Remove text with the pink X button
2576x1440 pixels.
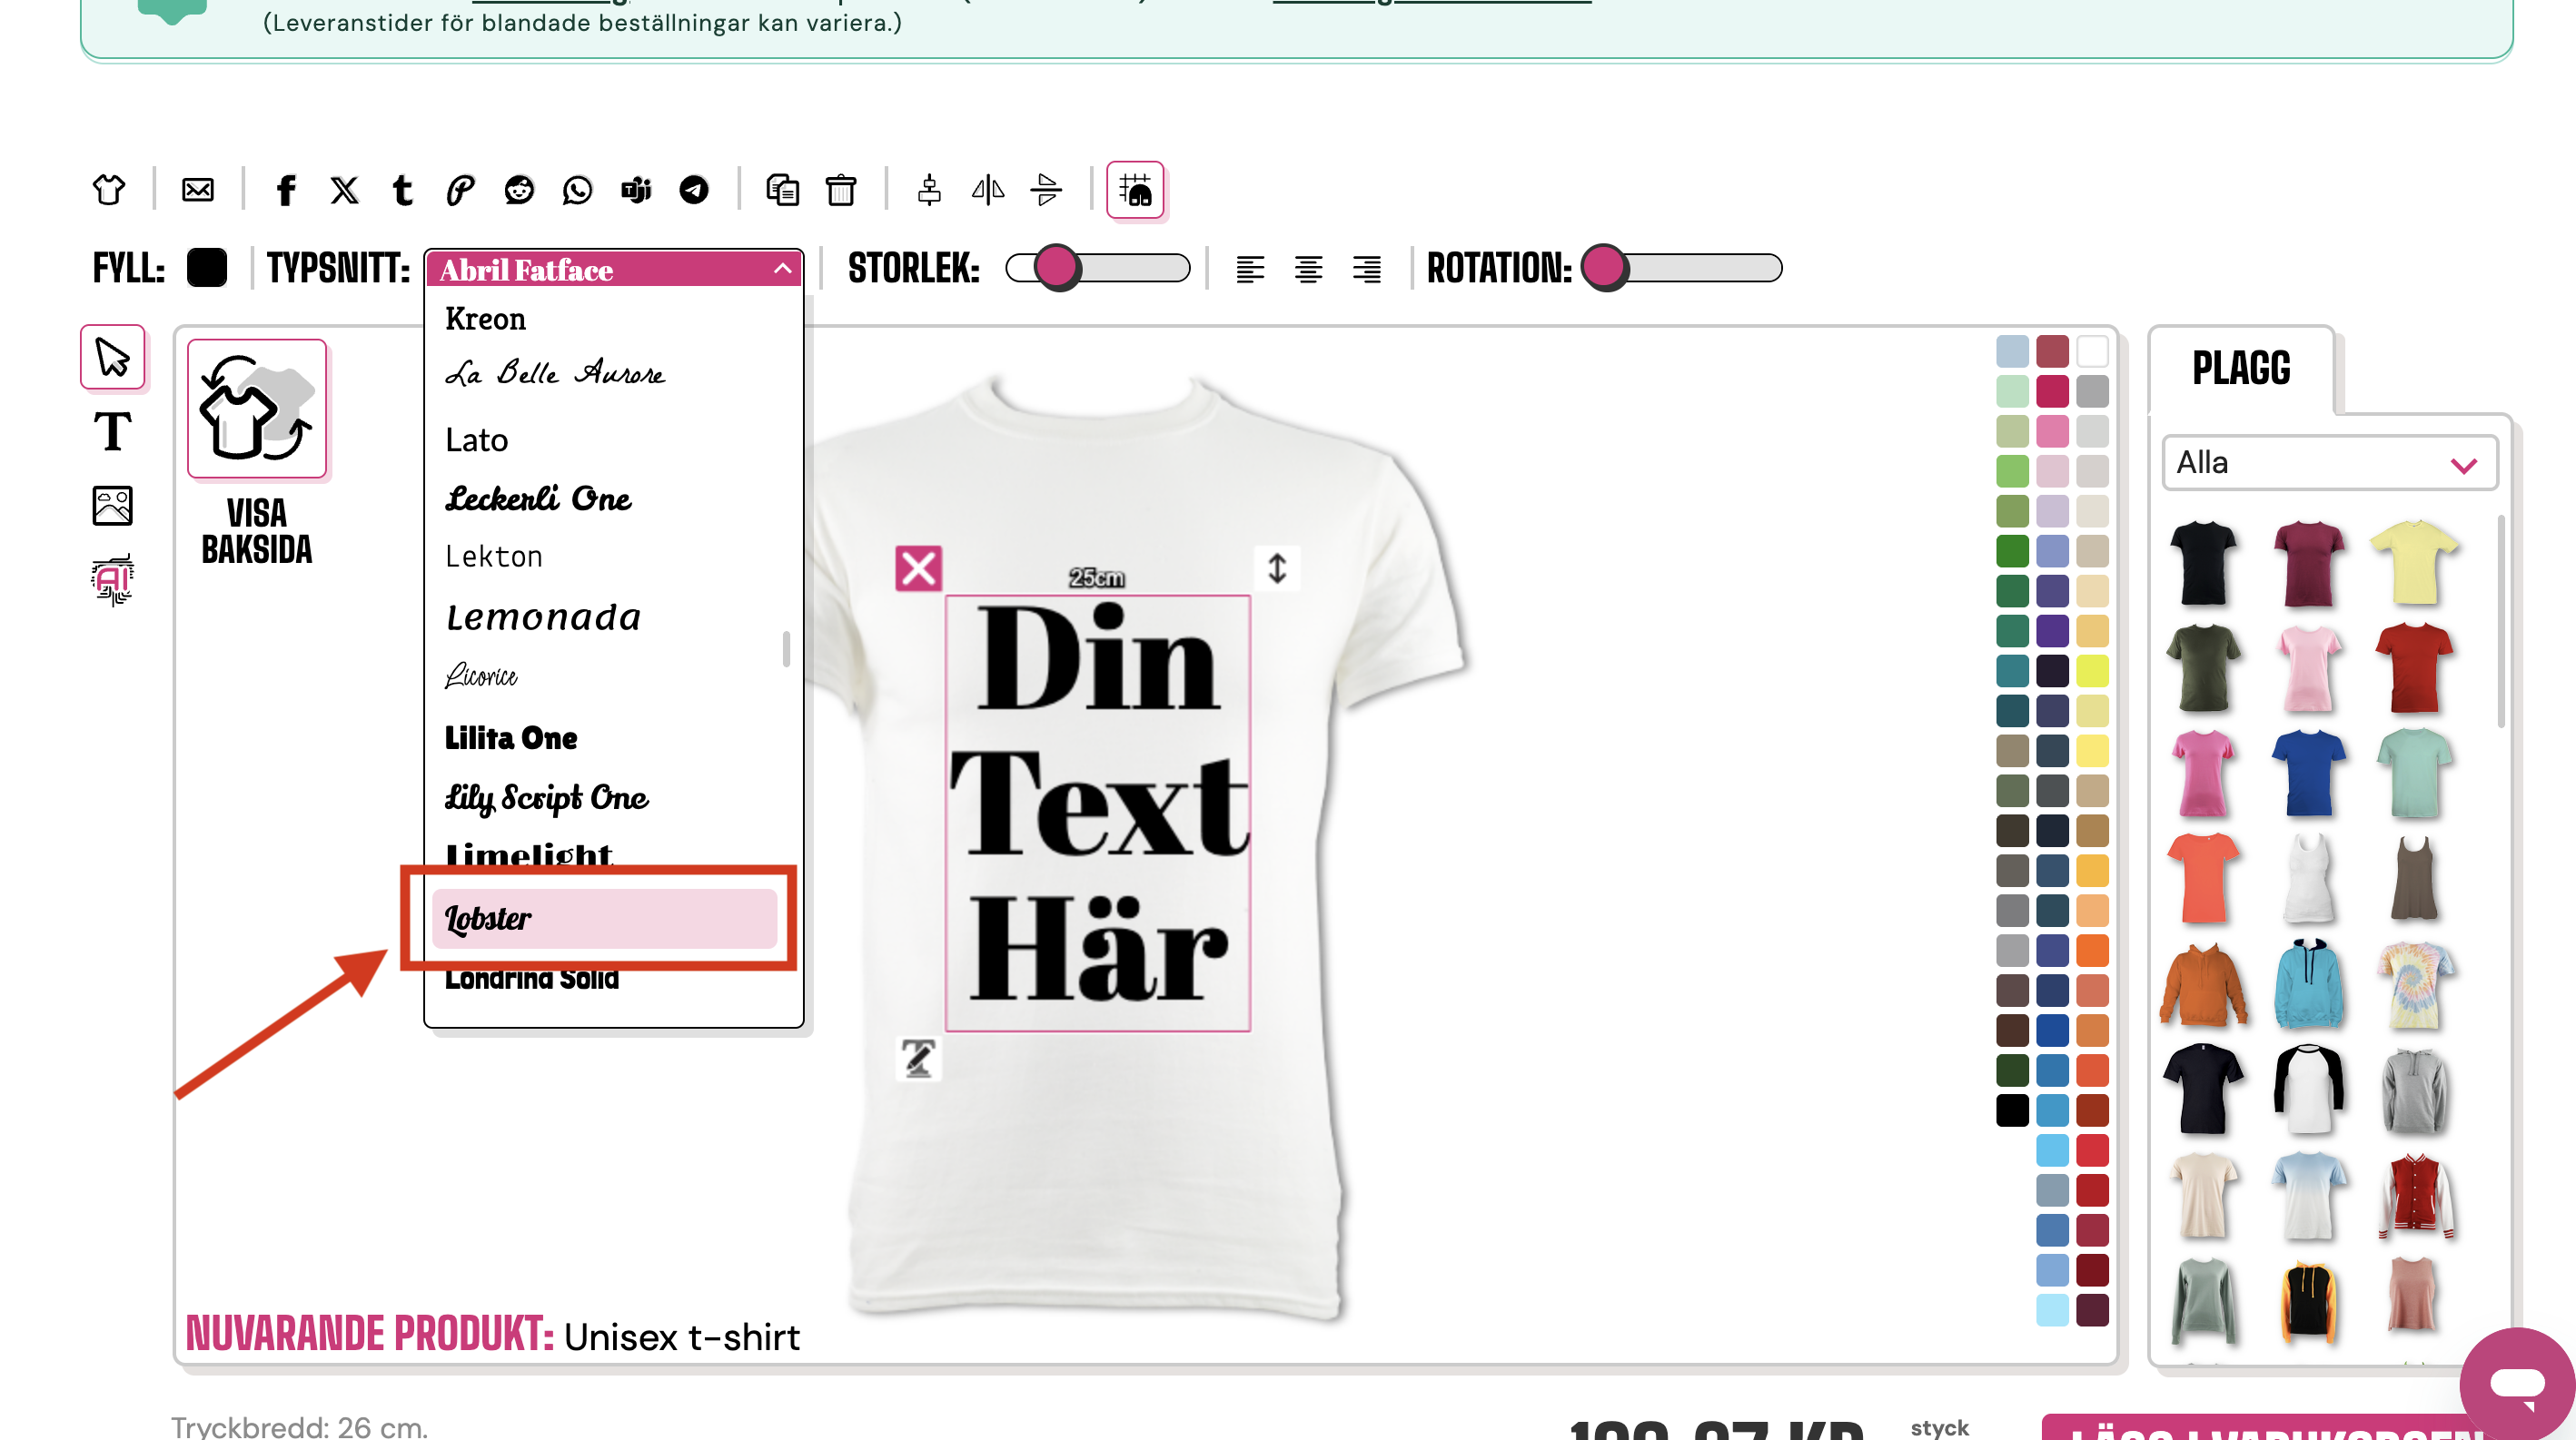[918, 568]
